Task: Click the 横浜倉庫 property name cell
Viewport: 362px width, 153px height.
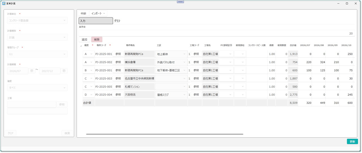Action: pyautogui.click(x=140, y=62)
